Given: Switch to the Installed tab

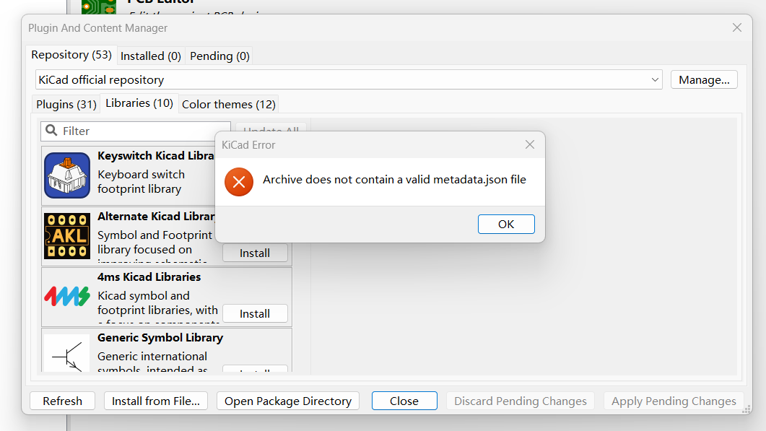Looking at the screenshot, I should tap(150, 56).
